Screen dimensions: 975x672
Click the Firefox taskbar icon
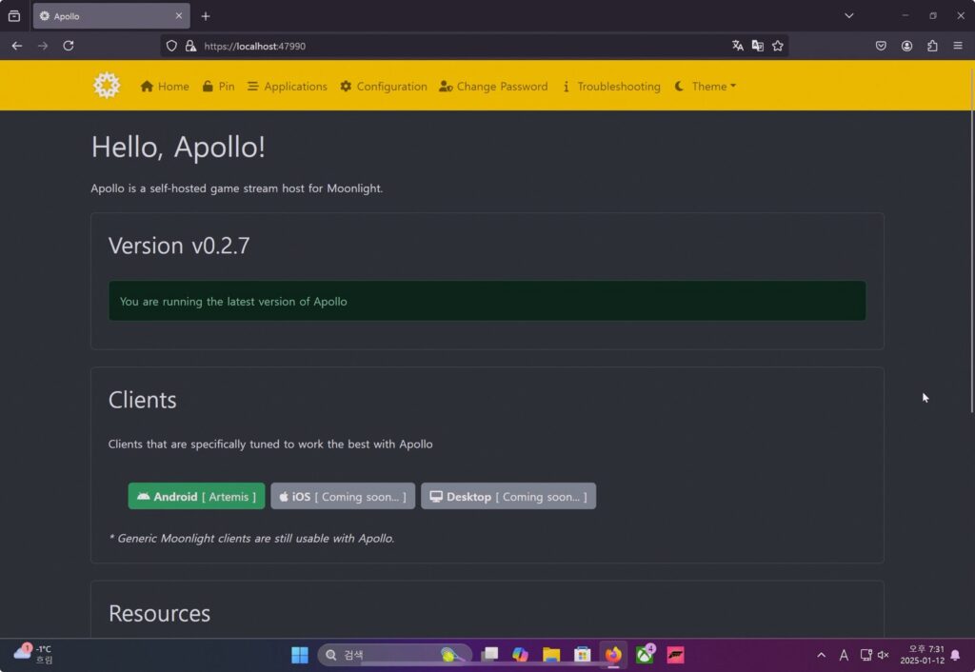(613, 655)
